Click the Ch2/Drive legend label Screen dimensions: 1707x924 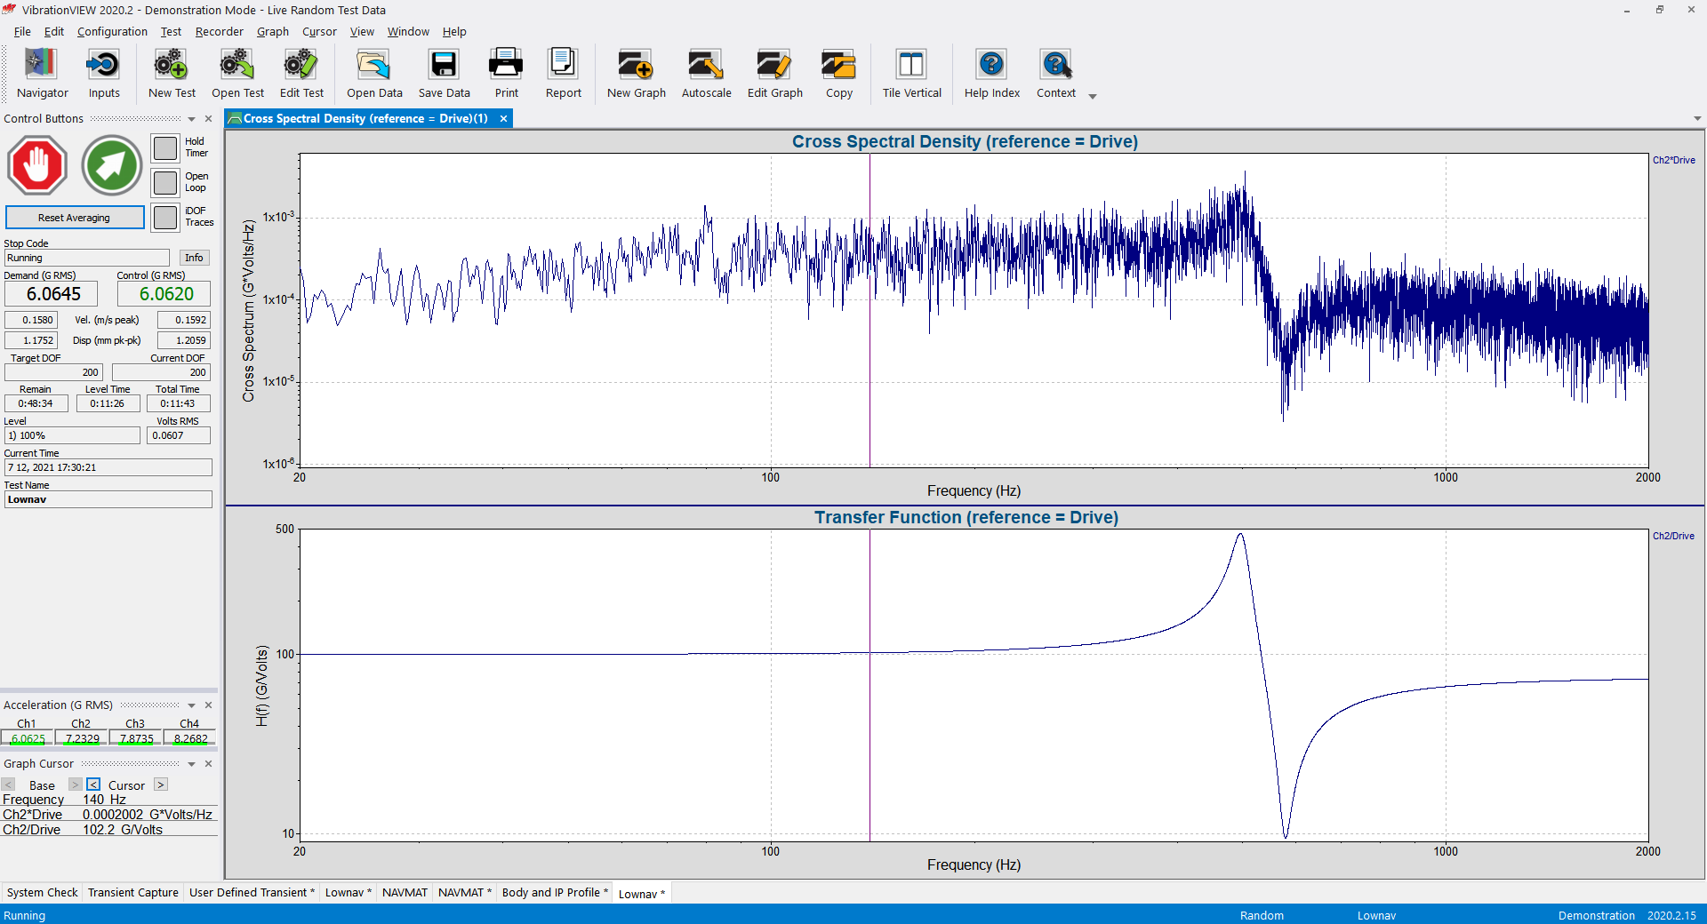point(1673,536)
